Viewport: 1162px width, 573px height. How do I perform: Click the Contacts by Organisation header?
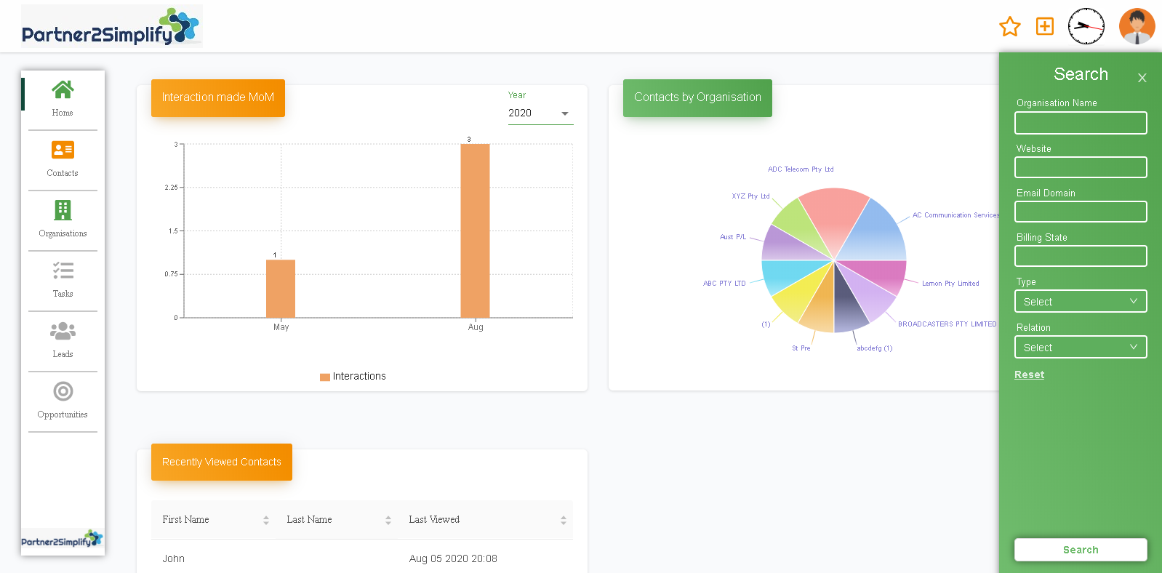(x=697, y=97)
